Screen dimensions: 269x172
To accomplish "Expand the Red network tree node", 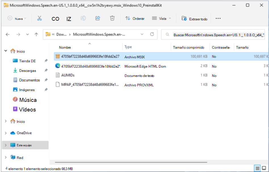I will tap(6, 158).
